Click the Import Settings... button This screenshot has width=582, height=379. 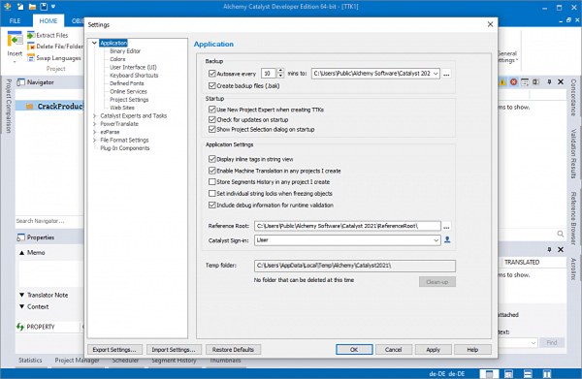(x=174, y=349)
